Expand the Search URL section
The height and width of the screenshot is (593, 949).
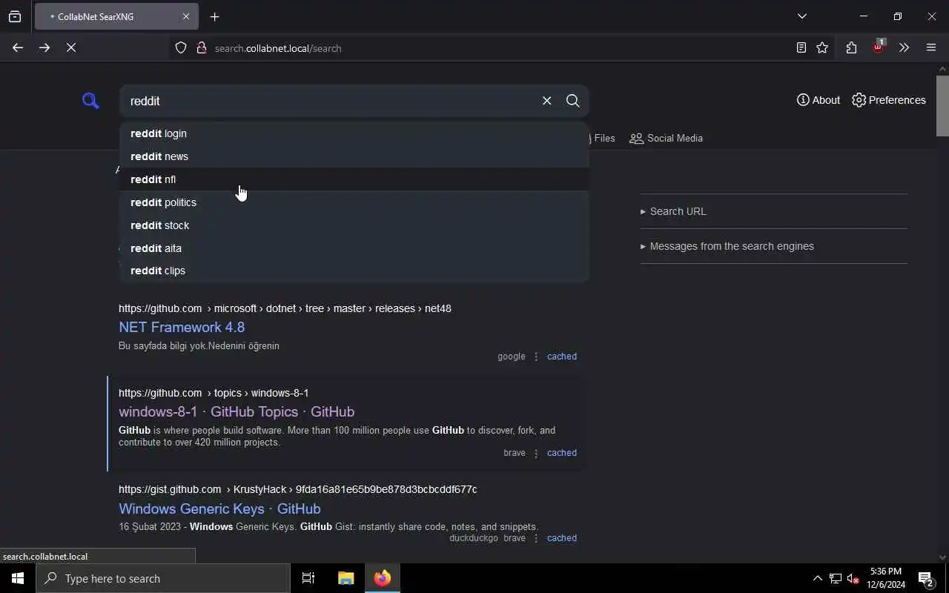click(x=674, y=211)
